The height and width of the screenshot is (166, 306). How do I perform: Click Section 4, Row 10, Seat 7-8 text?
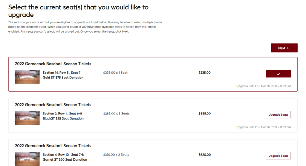63,155
